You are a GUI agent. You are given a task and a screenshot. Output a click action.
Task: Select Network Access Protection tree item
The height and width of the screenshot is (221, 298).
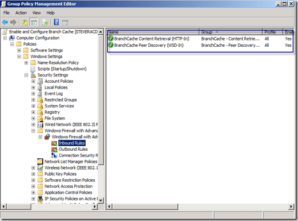point(69,186)
